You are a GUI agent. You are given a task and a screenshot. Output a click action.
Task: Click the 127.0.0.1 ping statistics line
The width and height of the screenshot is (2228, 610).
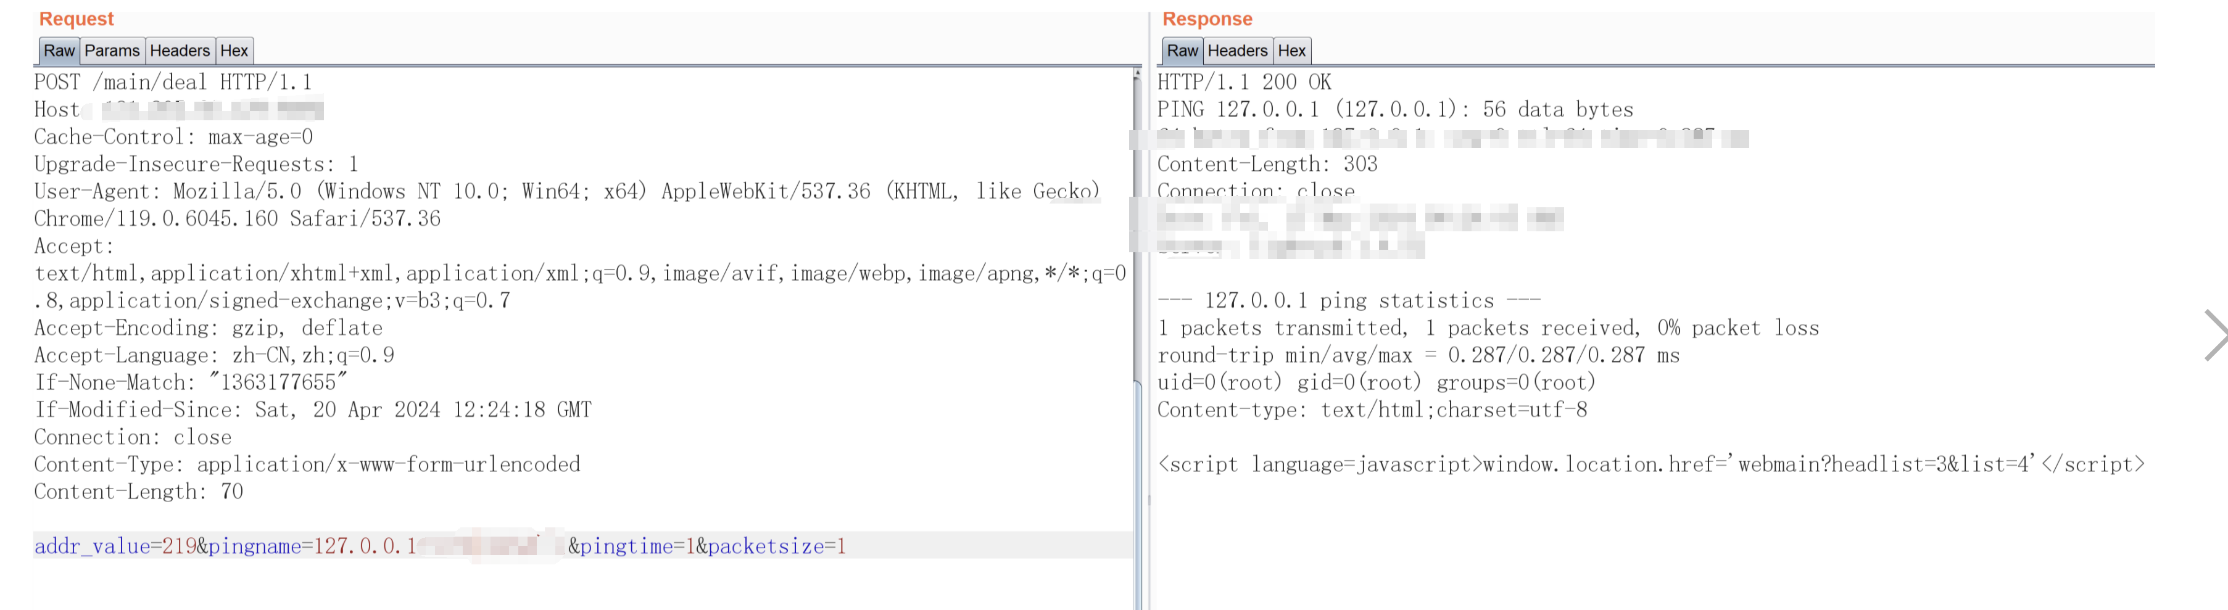[x=1348, y=300]
